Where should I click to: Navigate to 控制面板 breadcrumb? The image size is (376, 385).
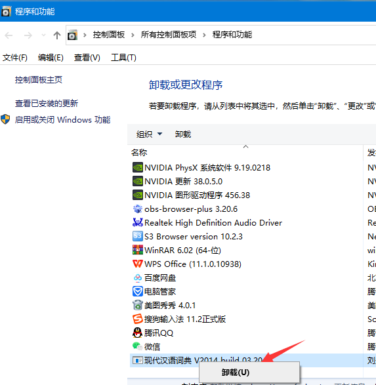[109, 35]
